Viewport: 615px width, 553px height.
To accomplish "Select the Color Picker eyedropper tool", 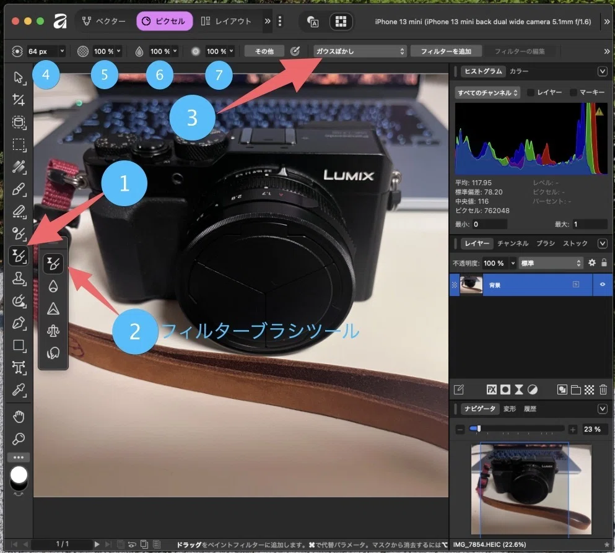I will [x=18, y=390].
